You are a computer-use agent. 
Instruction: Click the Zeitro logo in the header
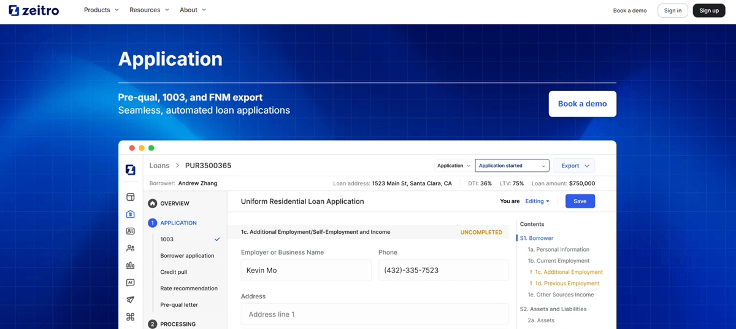click(34, 10)
